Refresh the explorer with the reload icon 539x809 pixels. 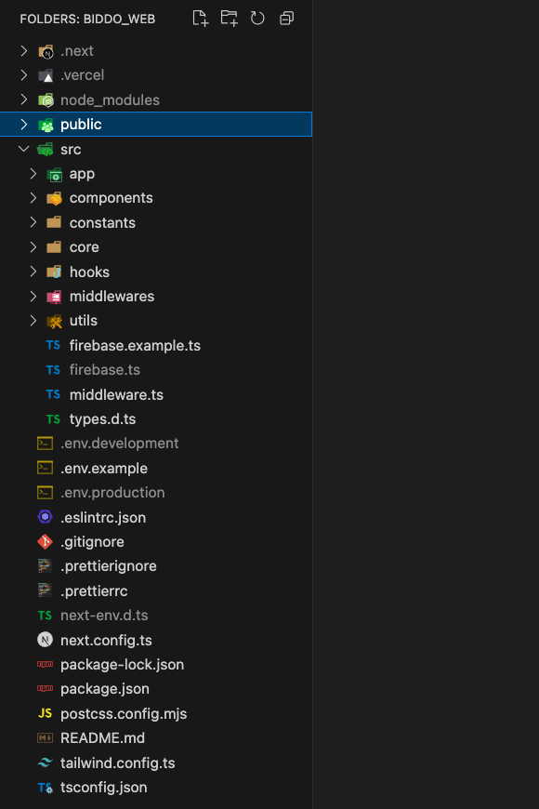pyautogui.click(x=257, y=19)
